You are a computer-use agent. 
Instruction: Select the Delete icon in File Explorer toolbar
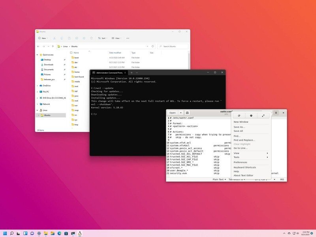pyautogui.click(x=92, y=38)
